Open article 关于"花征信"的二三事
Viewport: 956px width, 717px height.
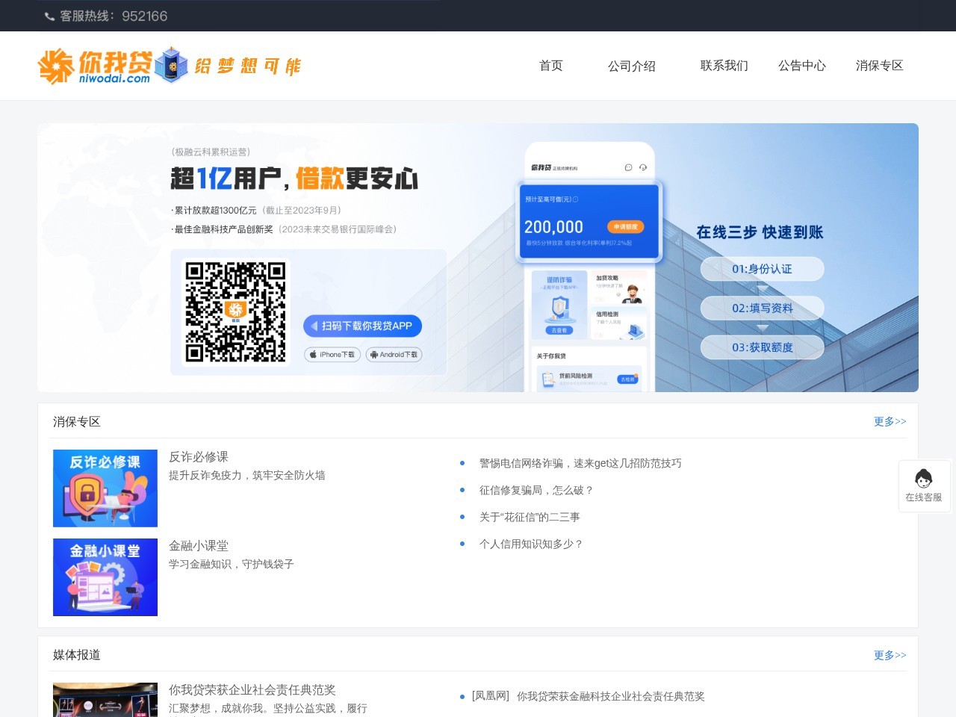pos(530,517)
